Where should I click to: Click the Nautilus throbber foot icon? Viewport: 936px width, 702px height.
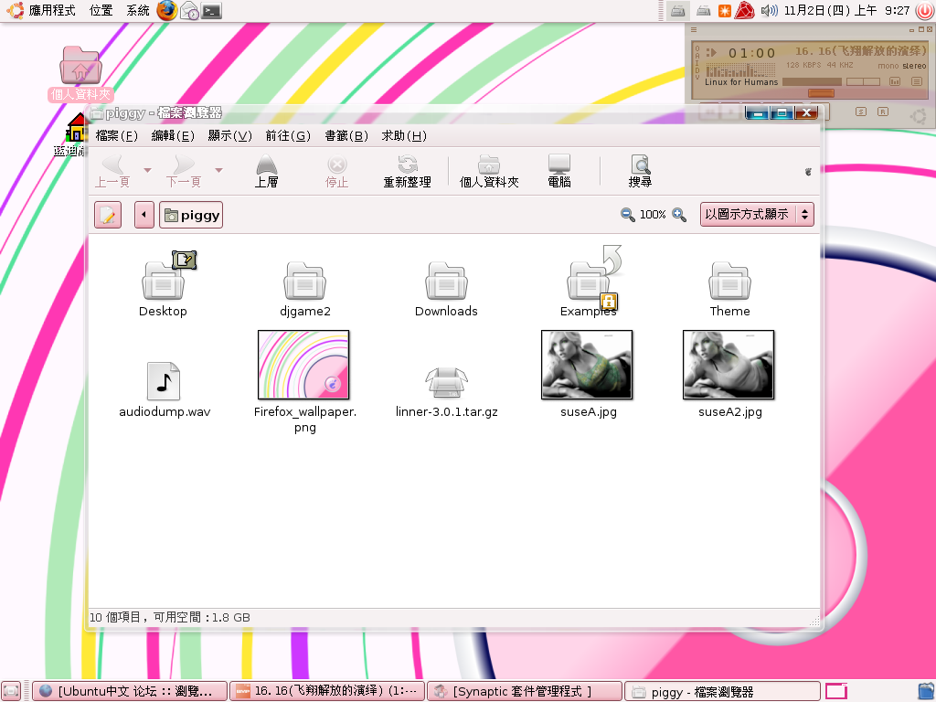tap(808, 172)
